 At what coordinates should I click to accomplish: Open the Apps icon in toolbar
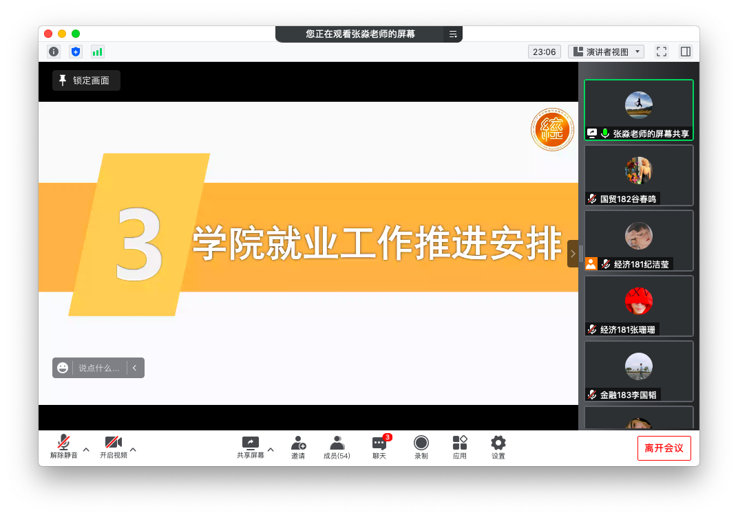tap(460, 447)
